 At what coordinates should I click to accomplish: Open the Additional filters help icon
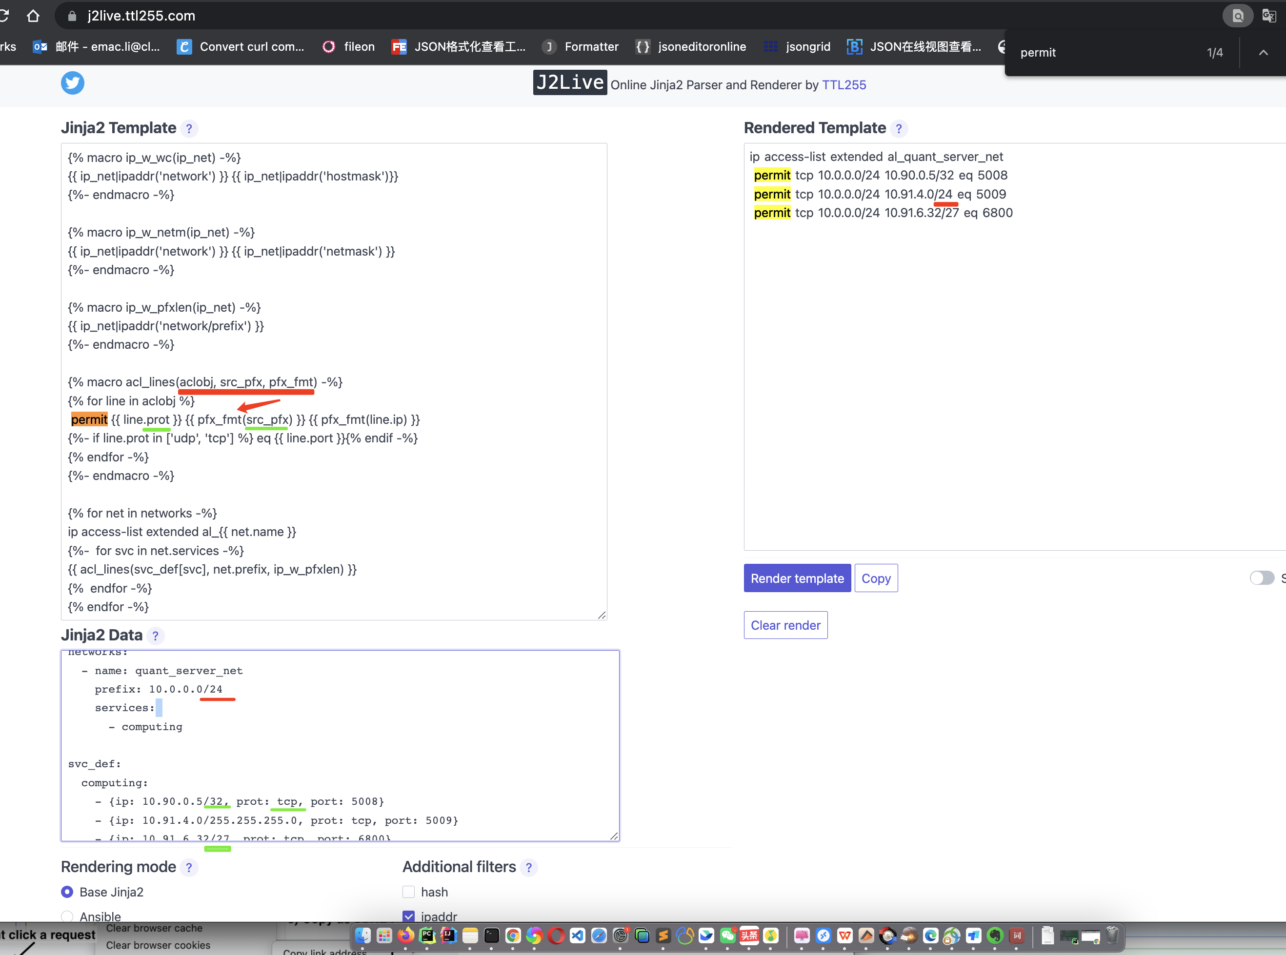point(528,867)
